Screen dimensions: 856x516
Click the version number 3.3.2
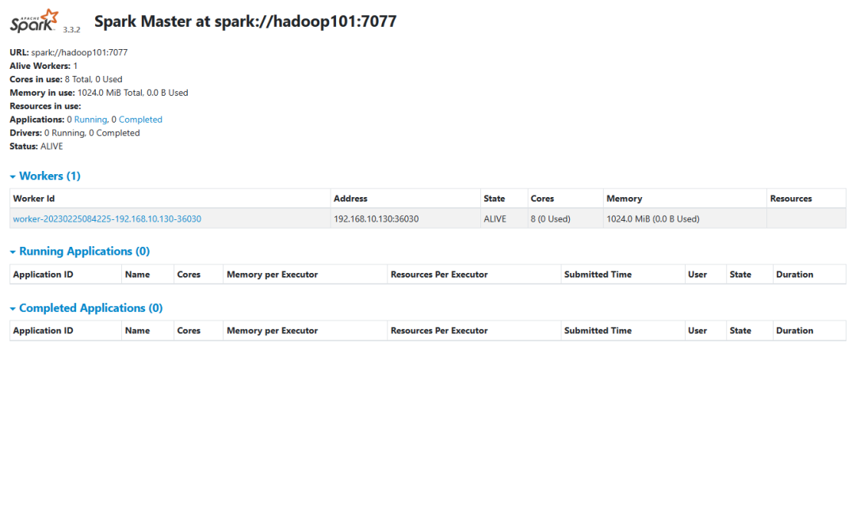tap(71, 29)
